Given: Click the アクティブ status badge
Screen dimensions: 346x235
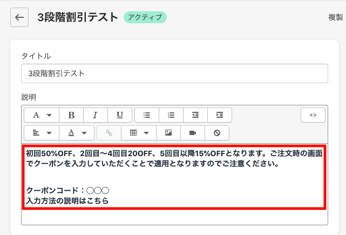Looking at the screenshot, I should click(x=145, y=17).
